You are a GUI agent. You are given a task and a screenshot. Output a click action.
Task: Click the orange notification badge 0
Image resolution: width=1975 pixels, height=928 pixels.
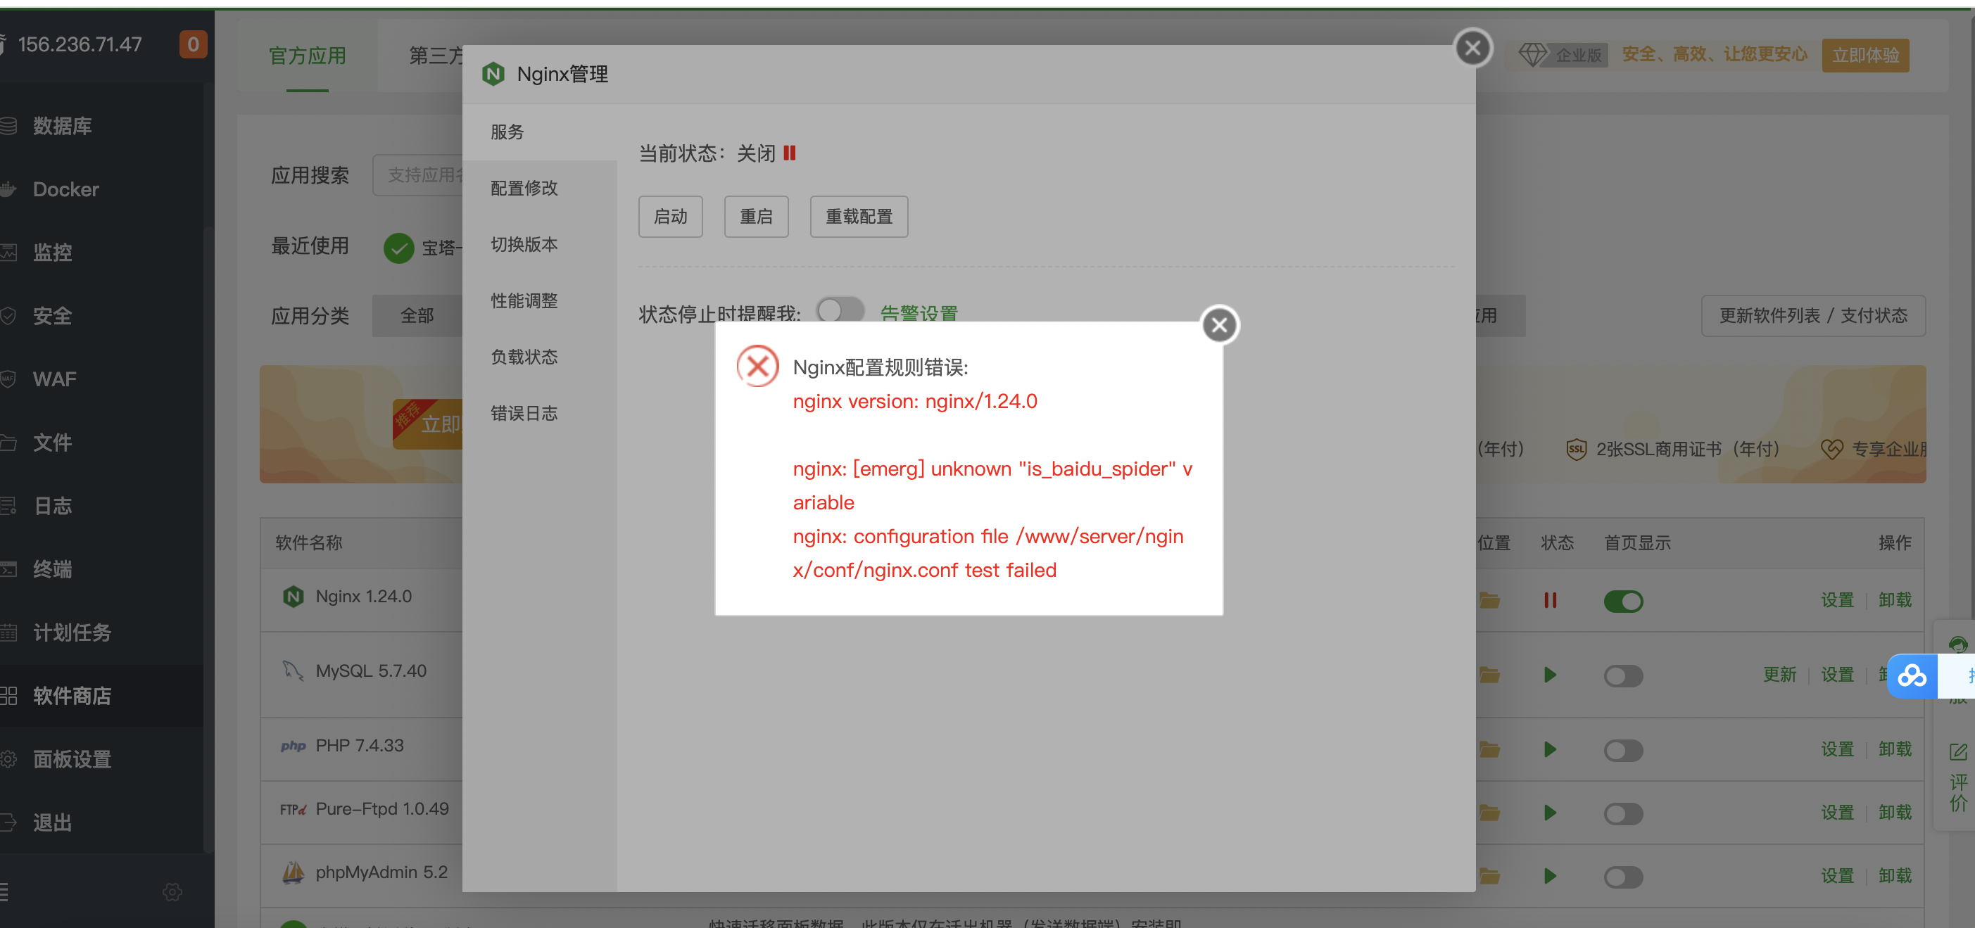(x=193, y=44)
